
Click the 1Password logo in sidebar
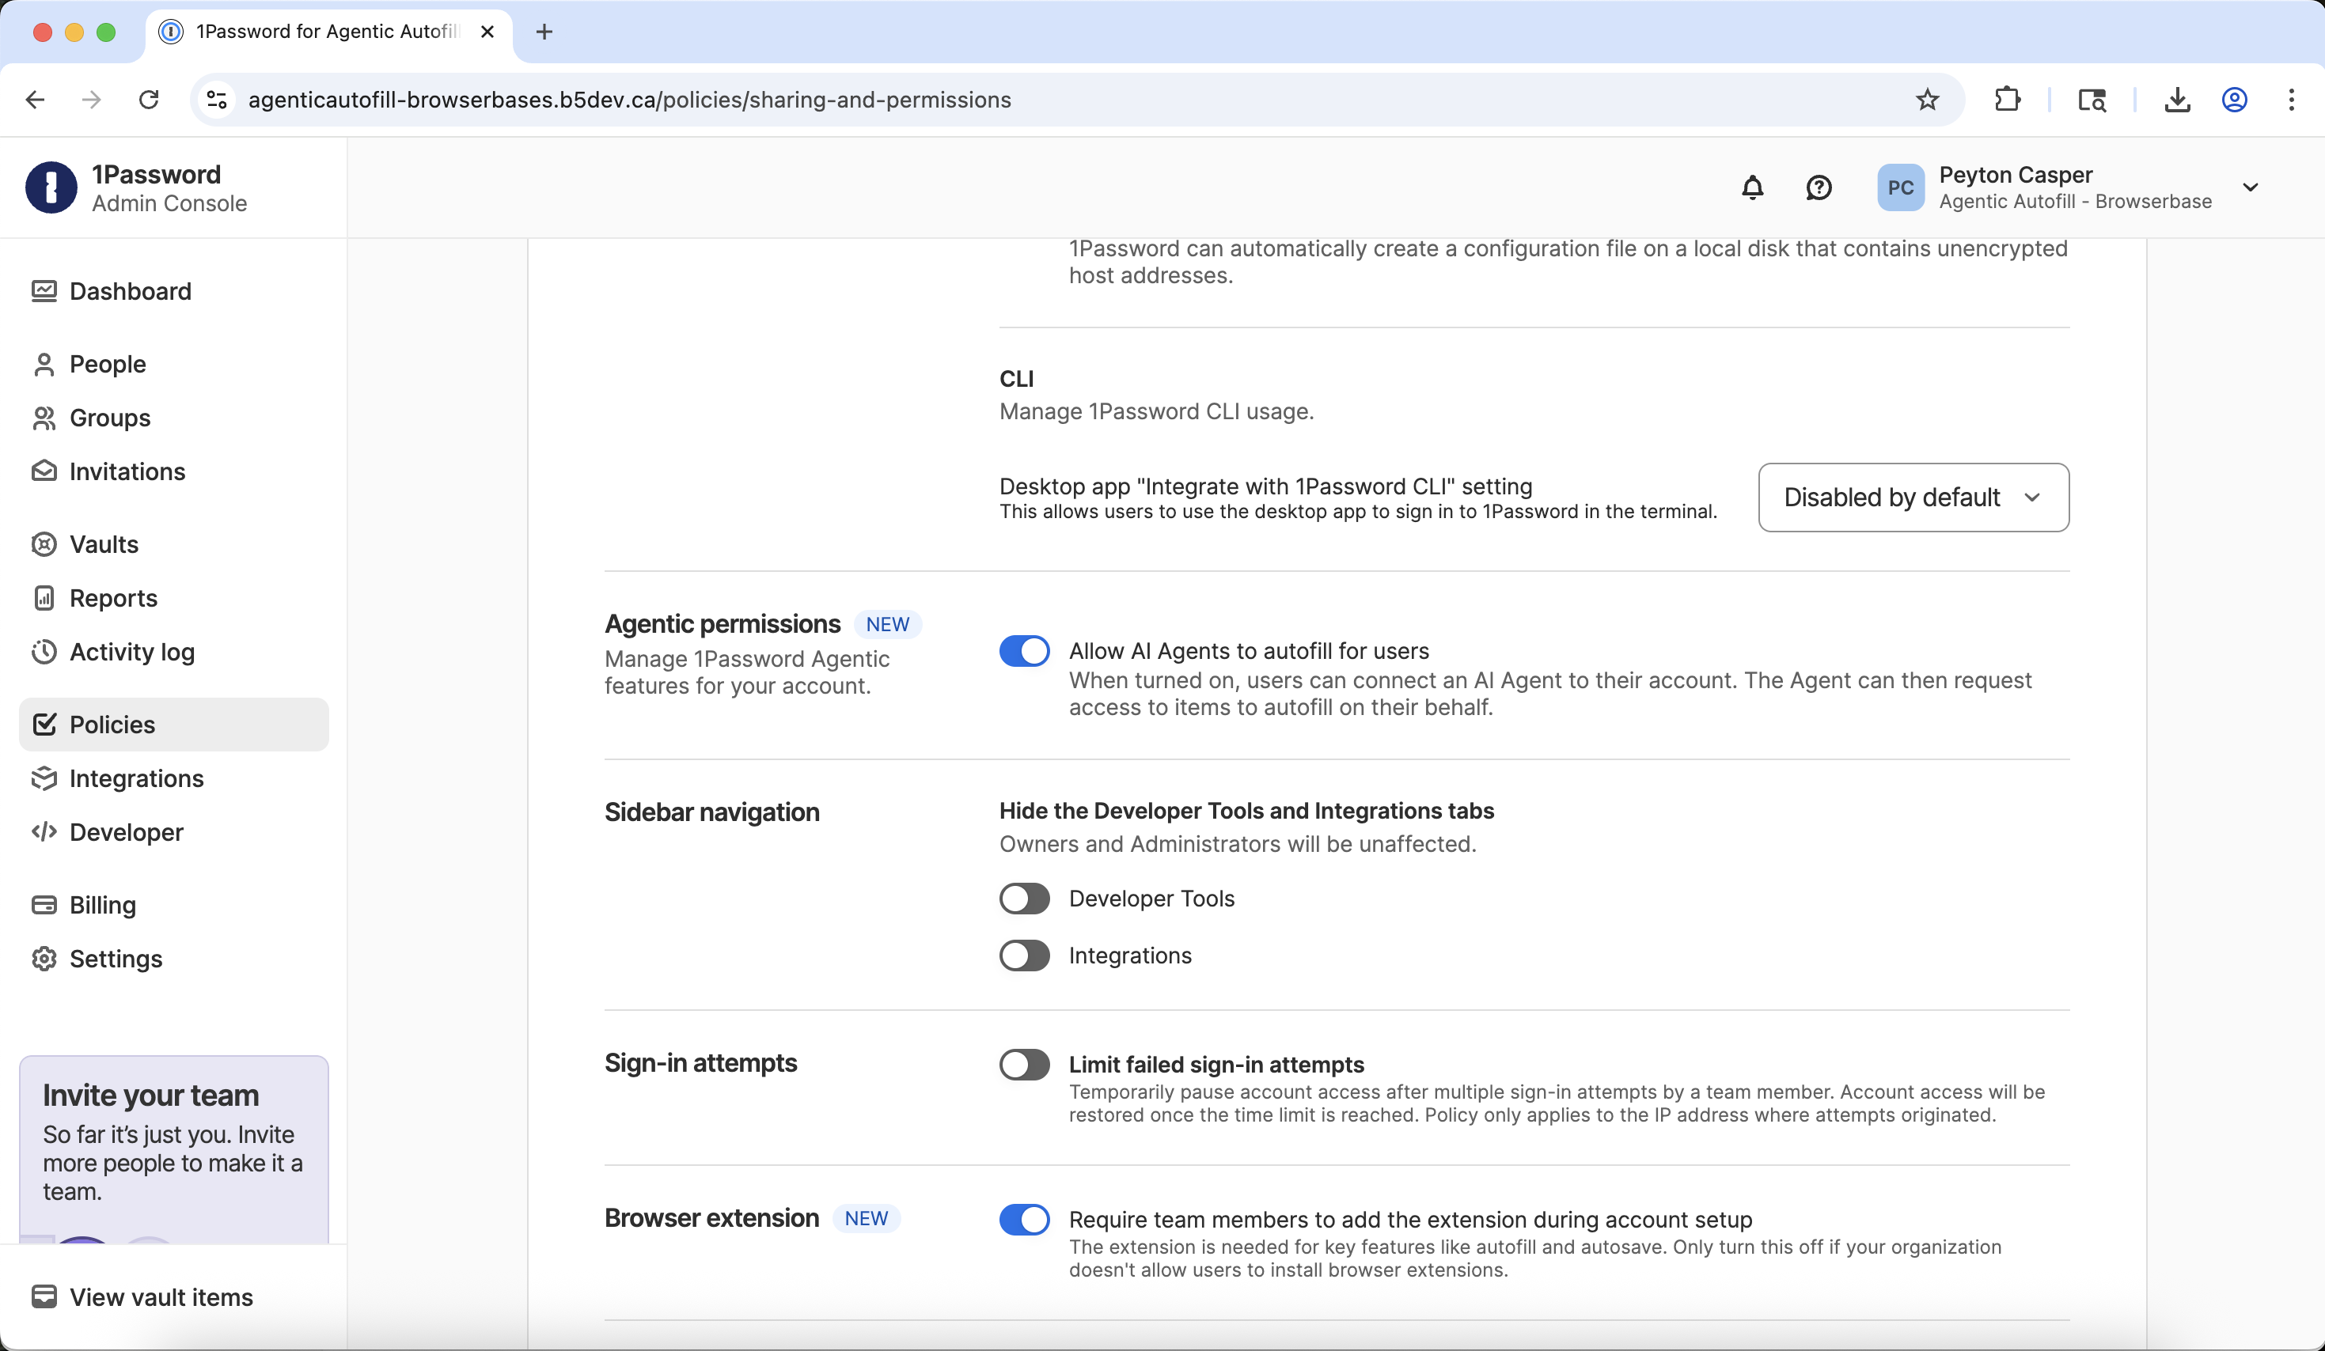point(51,188)
